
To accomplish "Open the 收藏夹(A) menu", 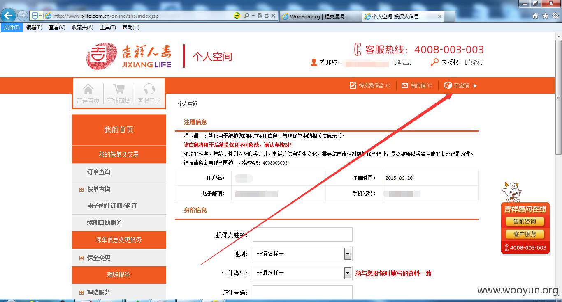I will (82, 27).
